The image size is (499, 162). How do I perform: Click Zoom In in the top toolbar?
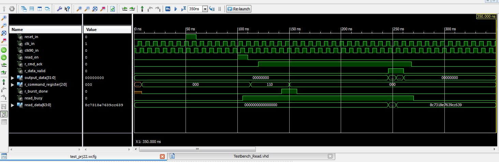pyautogui.click(x=79, y=9)
